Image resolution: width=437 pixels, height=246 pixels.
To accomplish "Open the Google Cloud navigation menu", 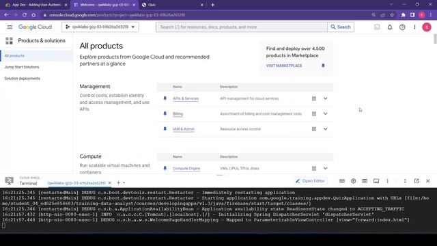I will pos(10,27).
